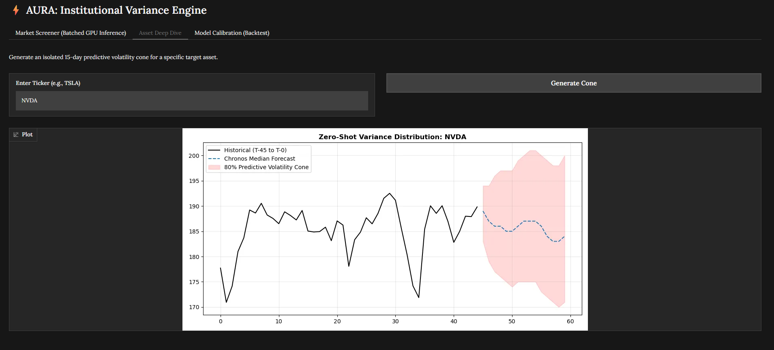Click the x-axis label 60
This screenshot has width=774, height=350.
(x=570, y=321)
